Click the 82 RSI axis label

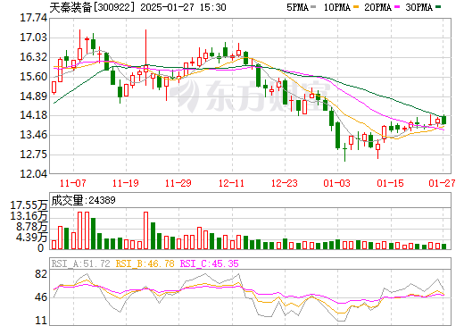pos(41,274)
